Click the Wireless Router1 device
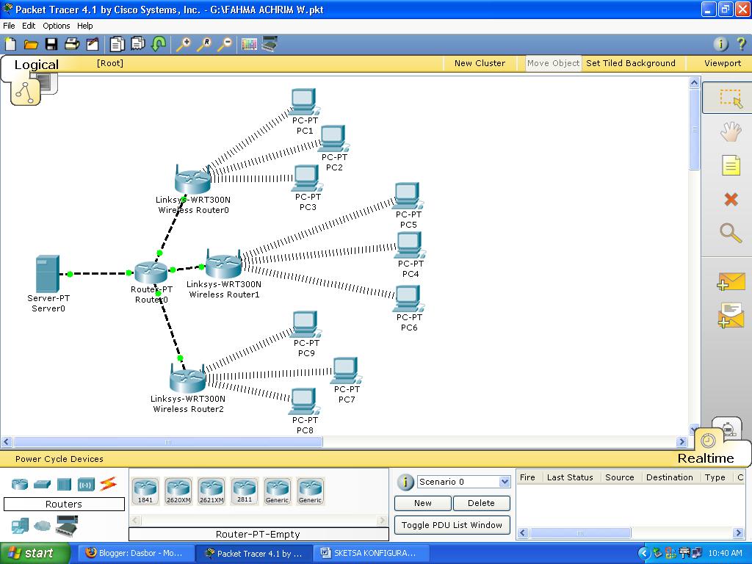This screenshot has width=752, height=564. click(223, 264)
